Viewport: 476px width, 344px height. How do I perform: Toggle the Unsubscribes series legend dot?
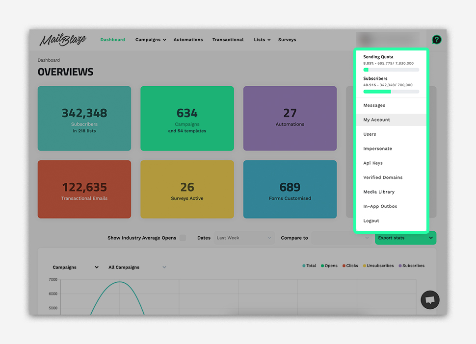pos(365,266)
